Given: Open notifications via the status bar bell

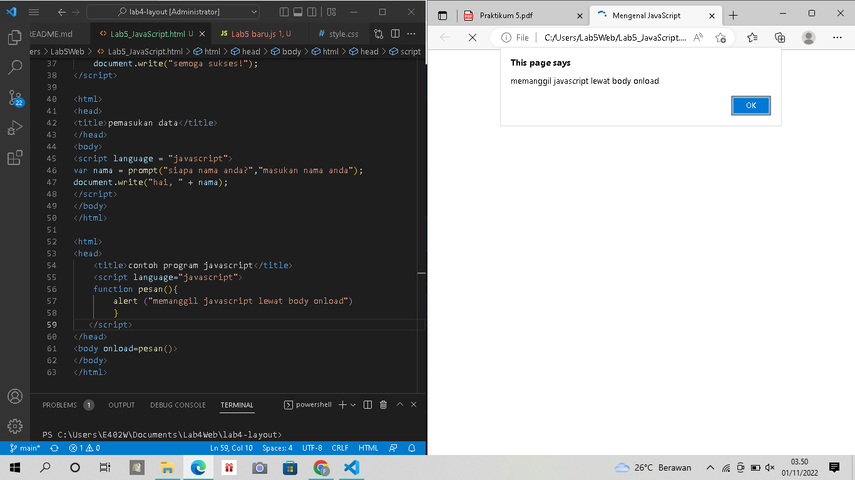Looking at the screenshot, I should coord(412,448).
